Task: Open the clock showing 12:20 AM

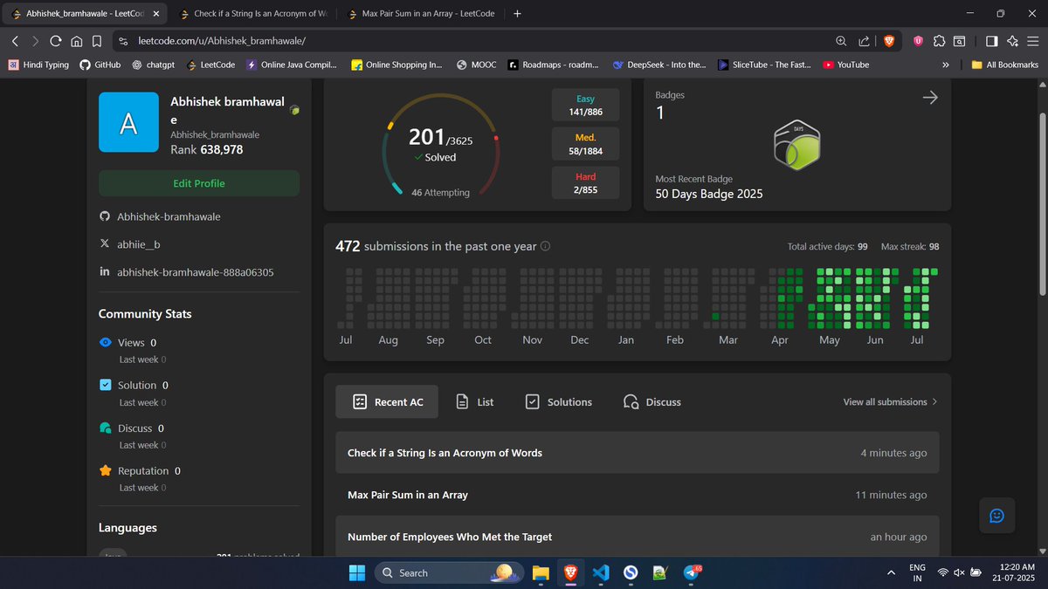Action: tap(1011, 572)
